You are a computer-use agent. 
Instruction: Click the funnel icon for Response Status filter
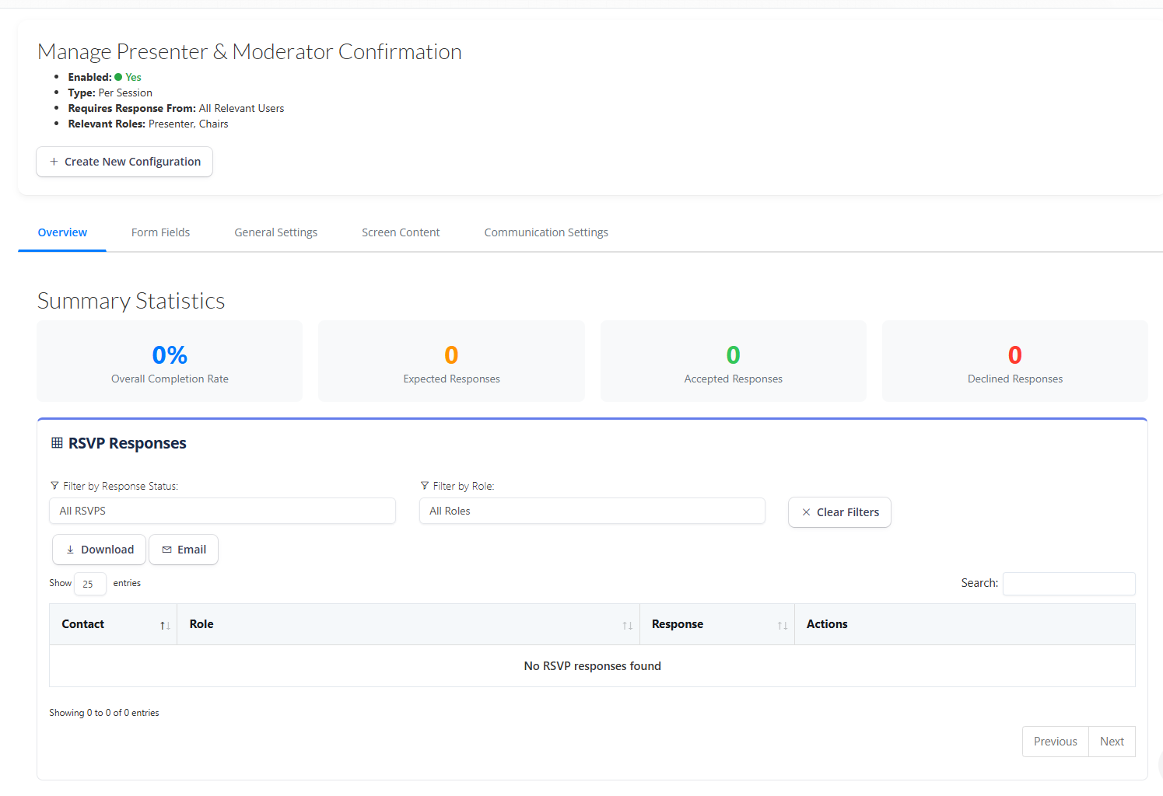click(54, 486)
